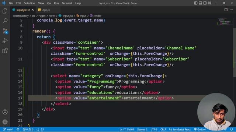Click Go Live in status bar

[200, 129]
